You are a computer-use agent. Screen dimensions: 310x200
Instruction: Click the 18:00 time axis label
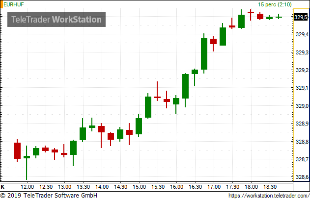pos(252,187)
